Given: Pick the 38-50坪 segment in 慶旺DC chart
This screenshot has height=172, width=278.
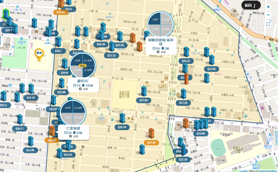Looking at the screenshot, I should [x=88, y=71].
